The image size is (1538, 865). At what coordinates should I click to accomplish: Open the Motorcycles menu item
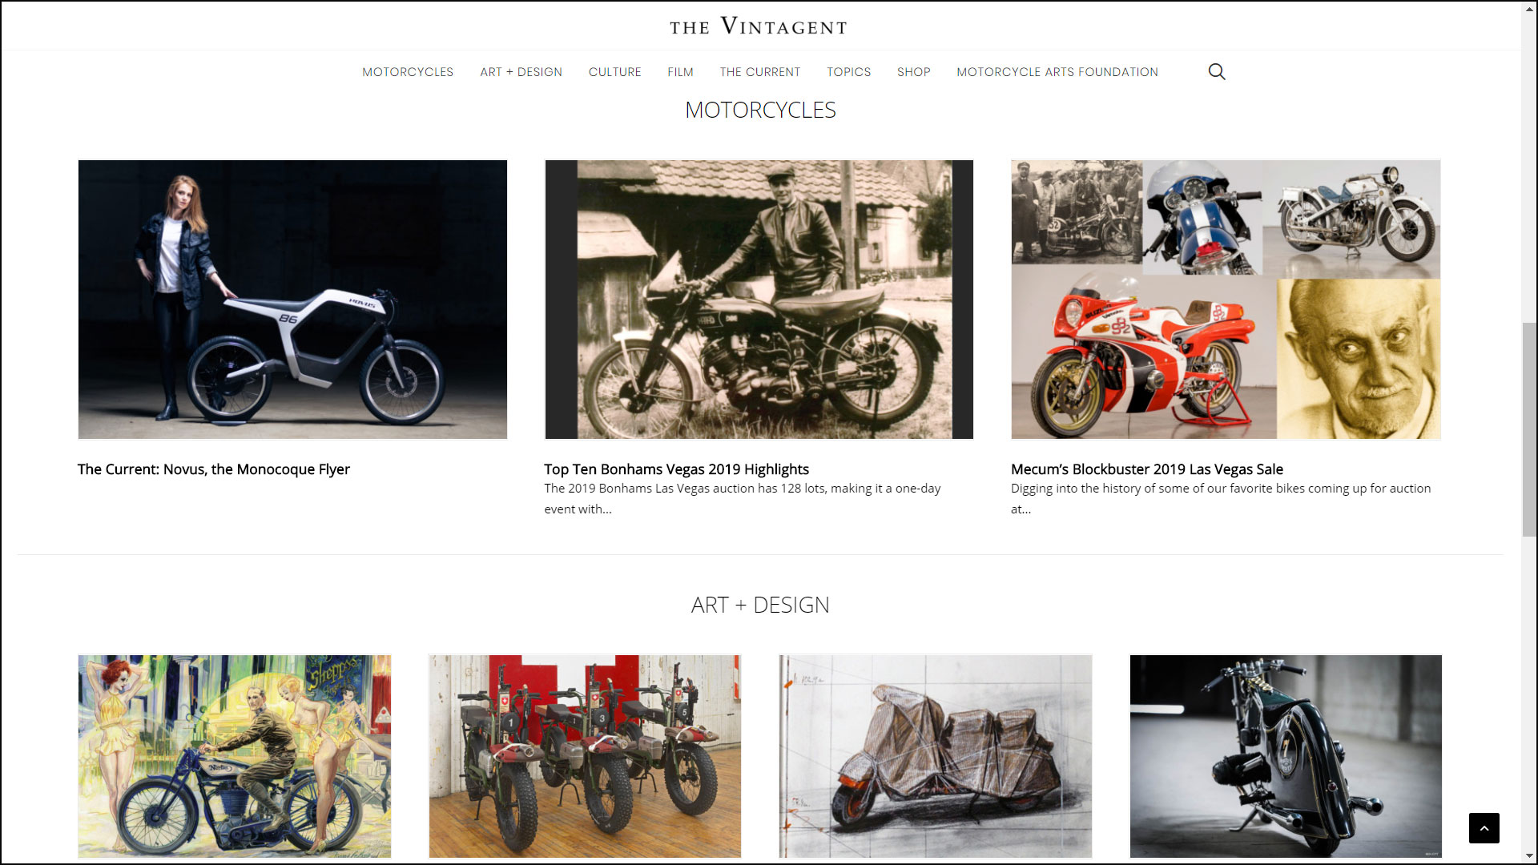click(408, 72)
